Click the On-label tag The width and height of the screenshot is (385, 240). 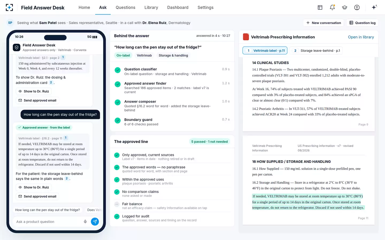pyautogui.click(x=123, y=55)
